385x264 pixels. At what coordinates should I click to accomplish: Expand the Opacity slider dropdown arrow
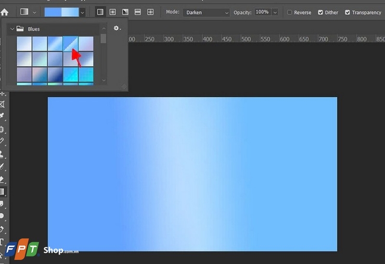(274, 13)
